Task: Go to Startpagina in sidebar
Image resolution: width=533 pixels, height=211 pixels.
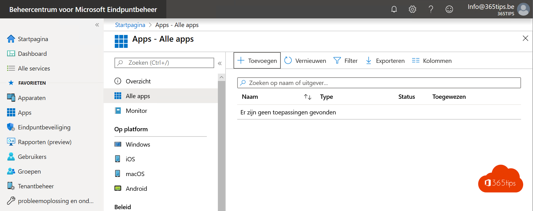Action: coord(33,39)
